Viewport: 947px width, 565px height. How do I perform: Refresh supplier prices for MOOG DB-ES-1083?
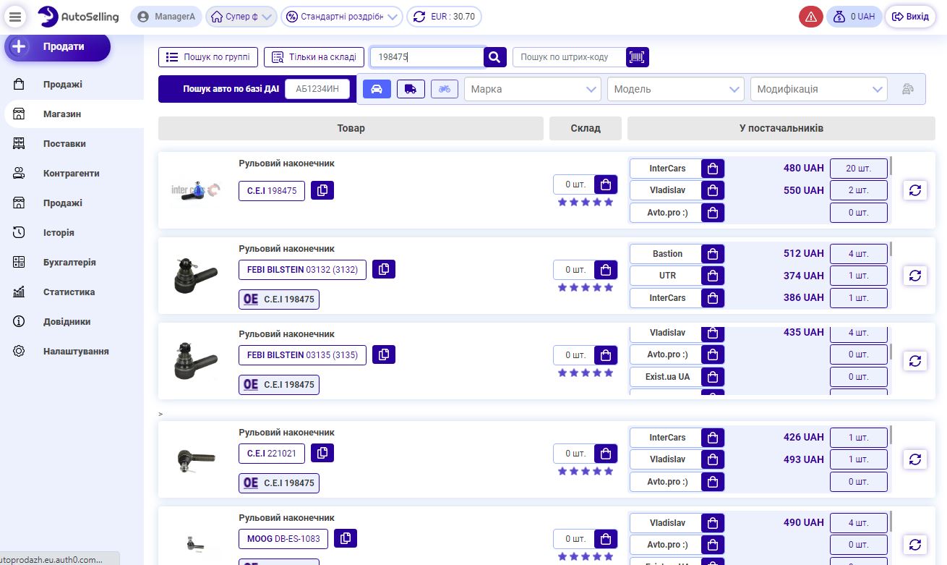[914, 545]
